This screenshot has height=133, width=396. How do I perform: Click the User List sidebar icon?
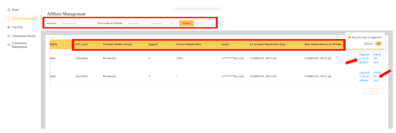click(9, 27)
